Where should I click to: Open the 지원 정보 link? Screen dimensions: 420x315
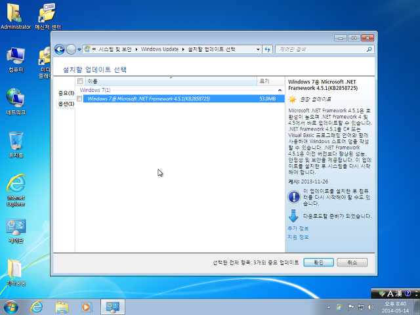point(298,237)
